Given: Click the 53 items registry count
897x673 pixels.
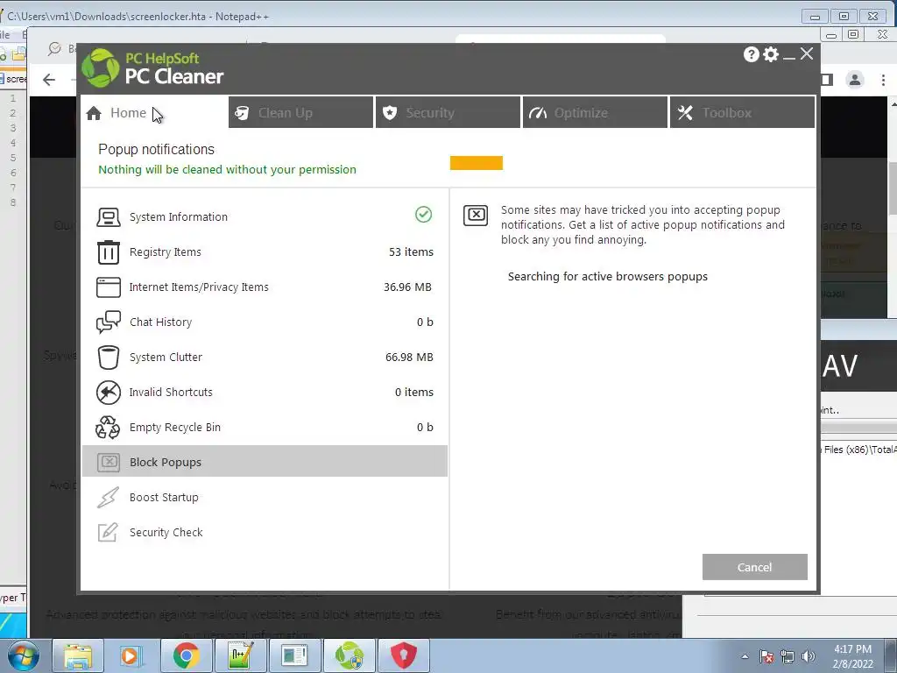Looking at the screenshot, I should coord(412,252).
